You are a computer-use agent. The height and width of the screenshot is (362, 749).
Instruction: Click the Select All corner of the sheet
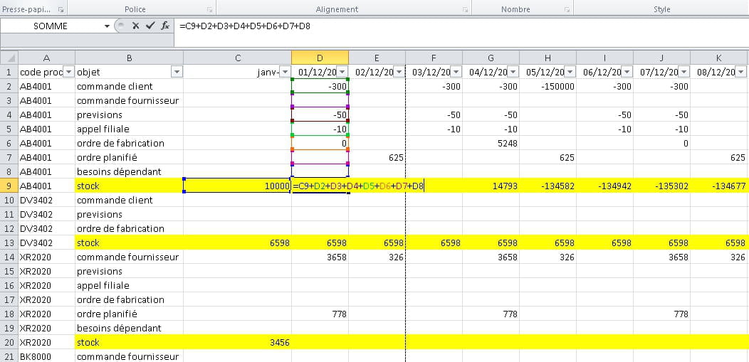pos(9,58)
